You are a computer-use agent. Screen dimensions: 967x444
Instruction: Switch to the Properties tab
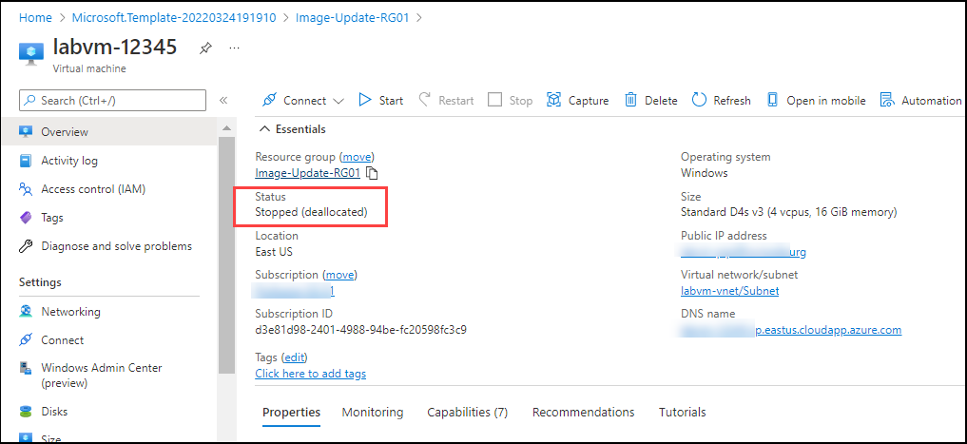click(x=291, y=412)
